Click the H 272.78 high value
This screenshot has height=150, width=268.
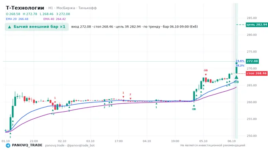pos(30,14)
